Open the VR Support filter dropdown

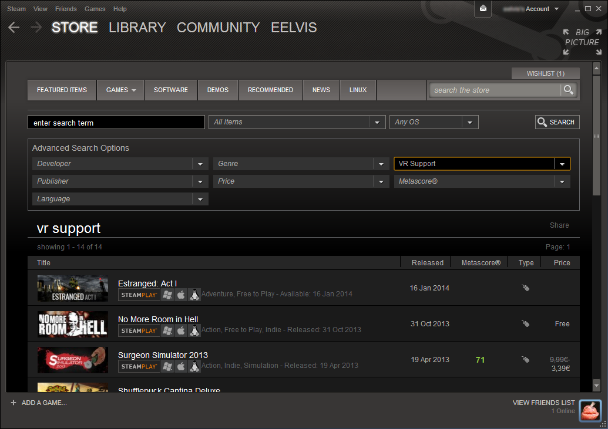(482, 164)
